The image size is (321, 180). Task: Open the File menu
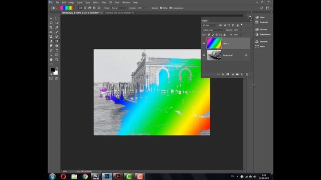pos(58,2)
